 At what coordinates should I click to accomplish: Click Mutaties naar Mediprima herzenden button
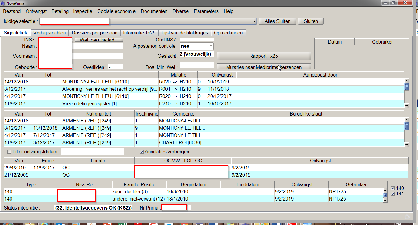(x=264, y=67)
